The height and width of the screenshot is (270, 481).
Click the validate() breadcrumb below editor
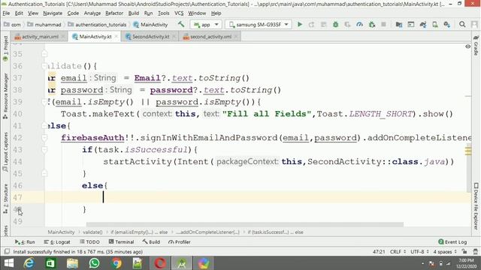click(x=92, y=232)
